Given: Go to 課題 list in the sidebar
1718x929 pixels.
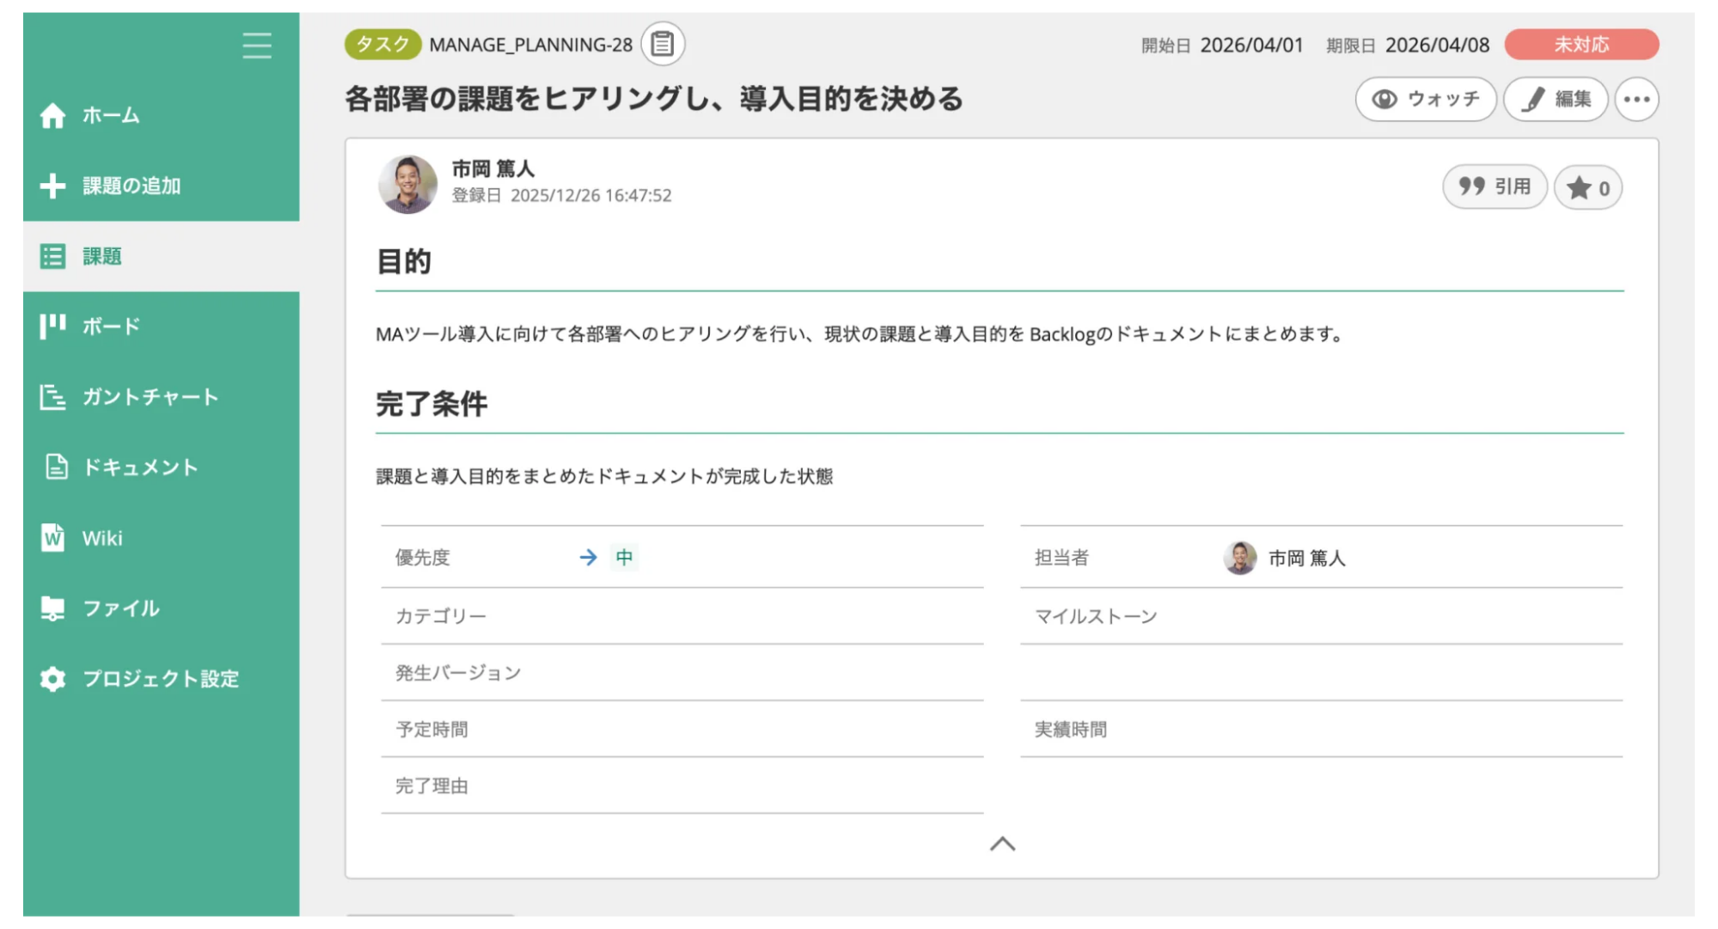Looking at the screenshot, I should (162, 256).
